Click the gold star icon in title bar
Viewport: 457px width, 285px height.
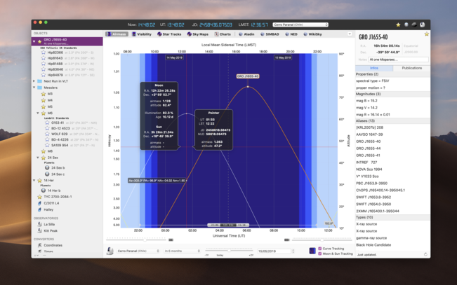tap(399, 25)
